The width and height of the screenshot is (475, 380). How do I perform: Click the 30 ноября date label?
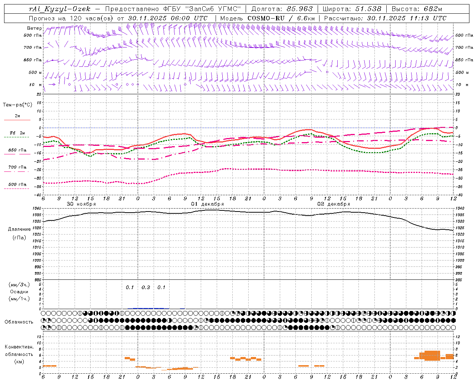click(81, 204)
